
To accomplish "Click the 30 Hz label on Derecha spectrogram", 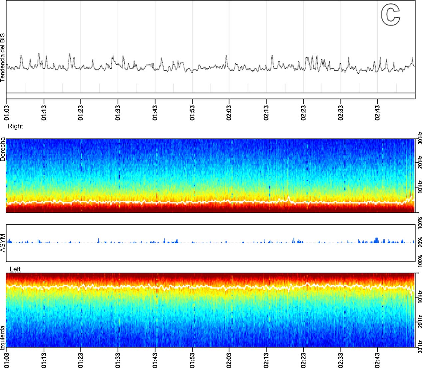I will coord(420,137).
